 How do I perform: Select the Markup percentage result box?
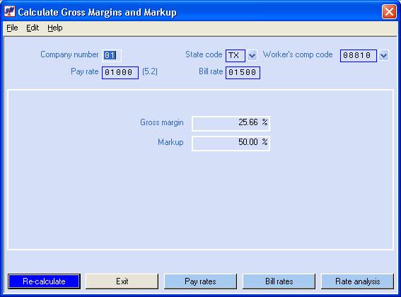tap(231, 144)
